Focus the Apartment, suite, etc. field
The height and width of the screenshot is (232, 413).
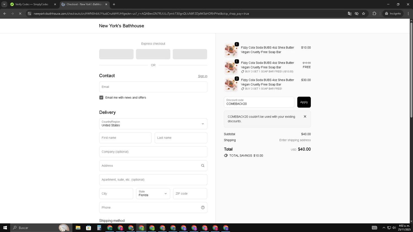pyautogui.click(x=153, y=180)
